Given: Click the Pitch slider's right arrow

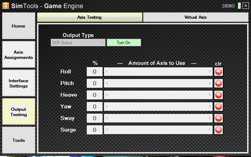Looking at the screenshot, I should [x=209, y=83].
